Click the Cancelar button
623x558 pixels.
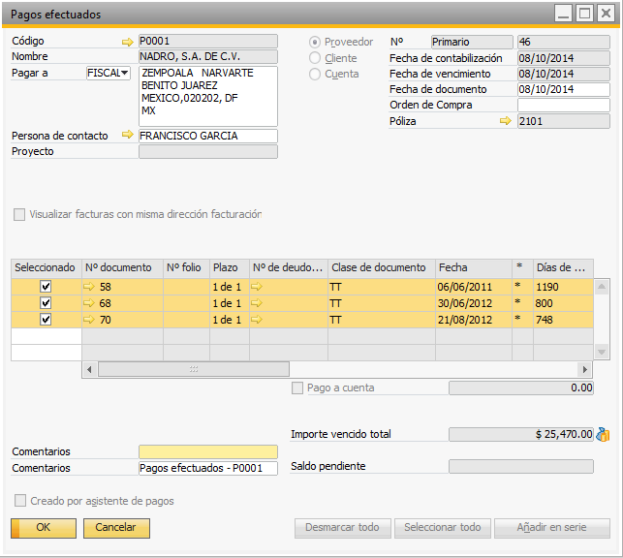pos(116,528)
